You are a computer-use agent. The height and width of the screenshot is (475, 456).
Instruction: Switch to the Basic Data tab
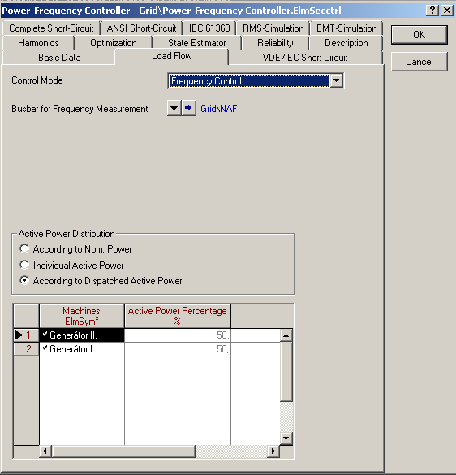click(59, 58)
